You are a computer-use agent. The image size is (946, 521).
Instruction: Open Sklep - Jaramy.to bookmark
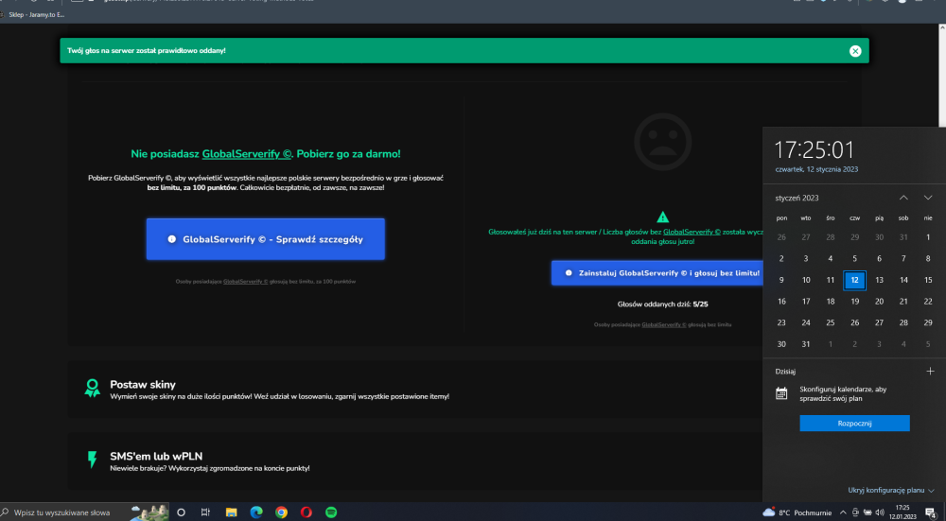pyautogui.click(x=36, y=14)
